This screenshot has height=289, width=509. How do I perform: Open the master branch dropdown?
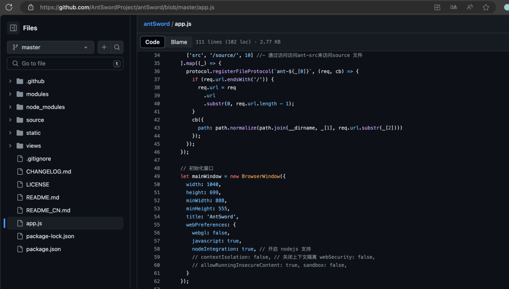(x=50, y=47)
